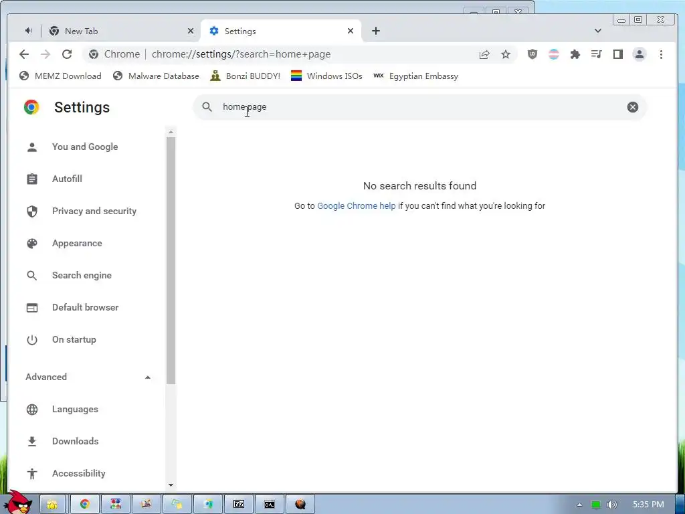
Task: Reload the settings page
Action: 67,54
